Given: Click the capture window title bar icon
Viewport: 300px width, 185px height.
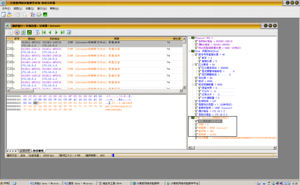Looking at the screenshot, I should (8, 26).
